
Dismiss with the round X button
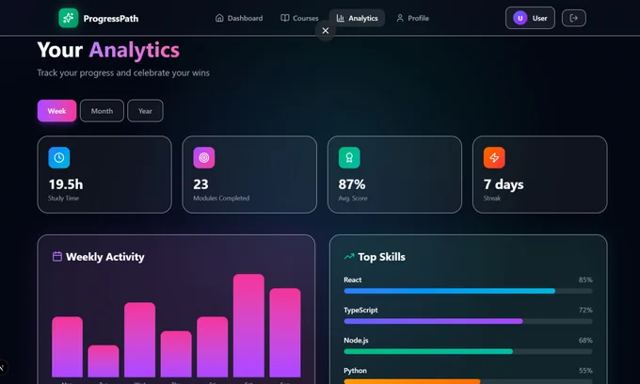click(x=326, y=31)
